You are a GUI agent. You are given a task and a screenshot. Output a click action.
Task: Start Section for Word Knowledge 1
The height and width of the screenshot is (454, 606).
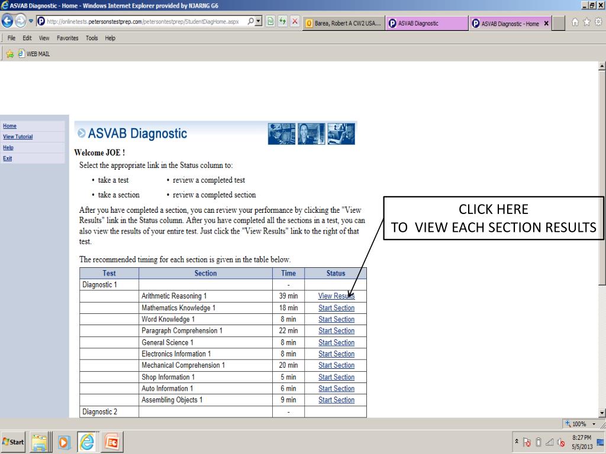336,319
